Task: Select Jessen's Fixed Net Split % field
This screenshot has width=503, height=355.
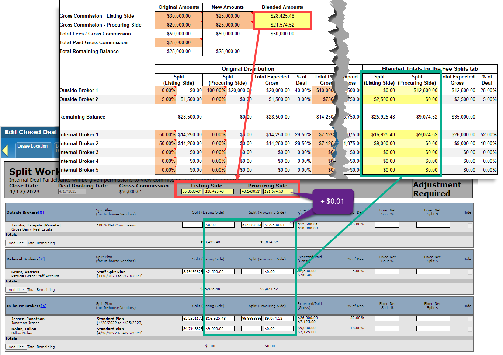Action: point(386,319)
